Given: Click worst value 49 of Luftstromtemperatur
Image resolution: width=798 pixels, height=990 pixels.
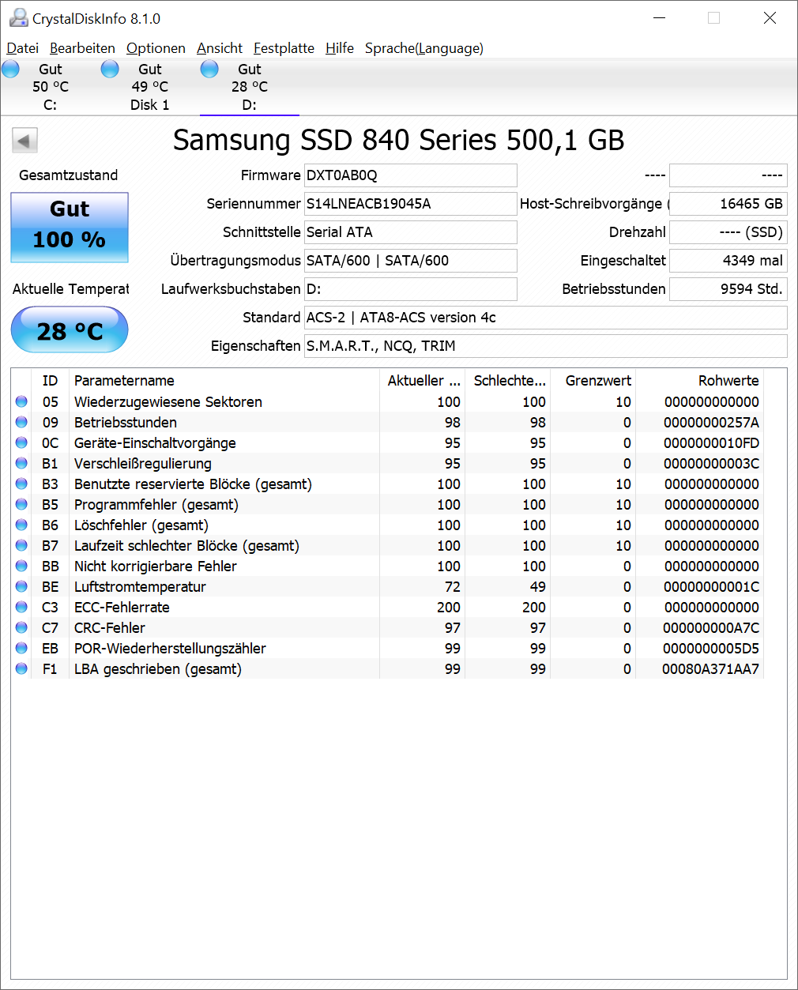Looking at the screenshot, I should point(538,587).
